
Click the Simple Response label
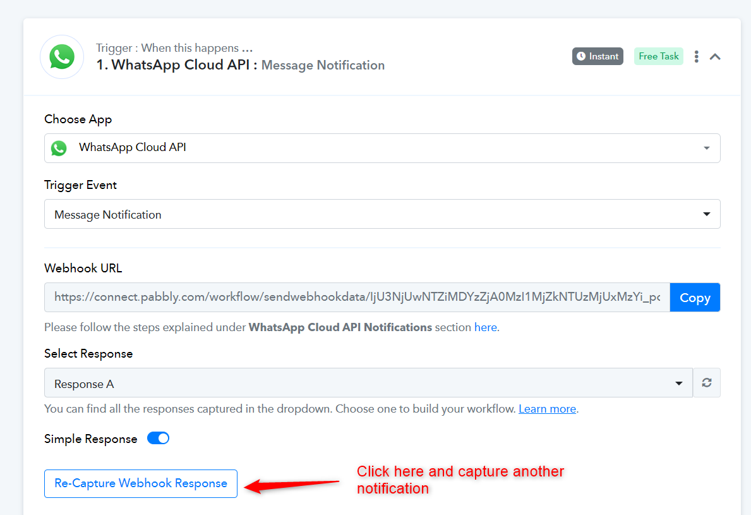click(90, 439)
